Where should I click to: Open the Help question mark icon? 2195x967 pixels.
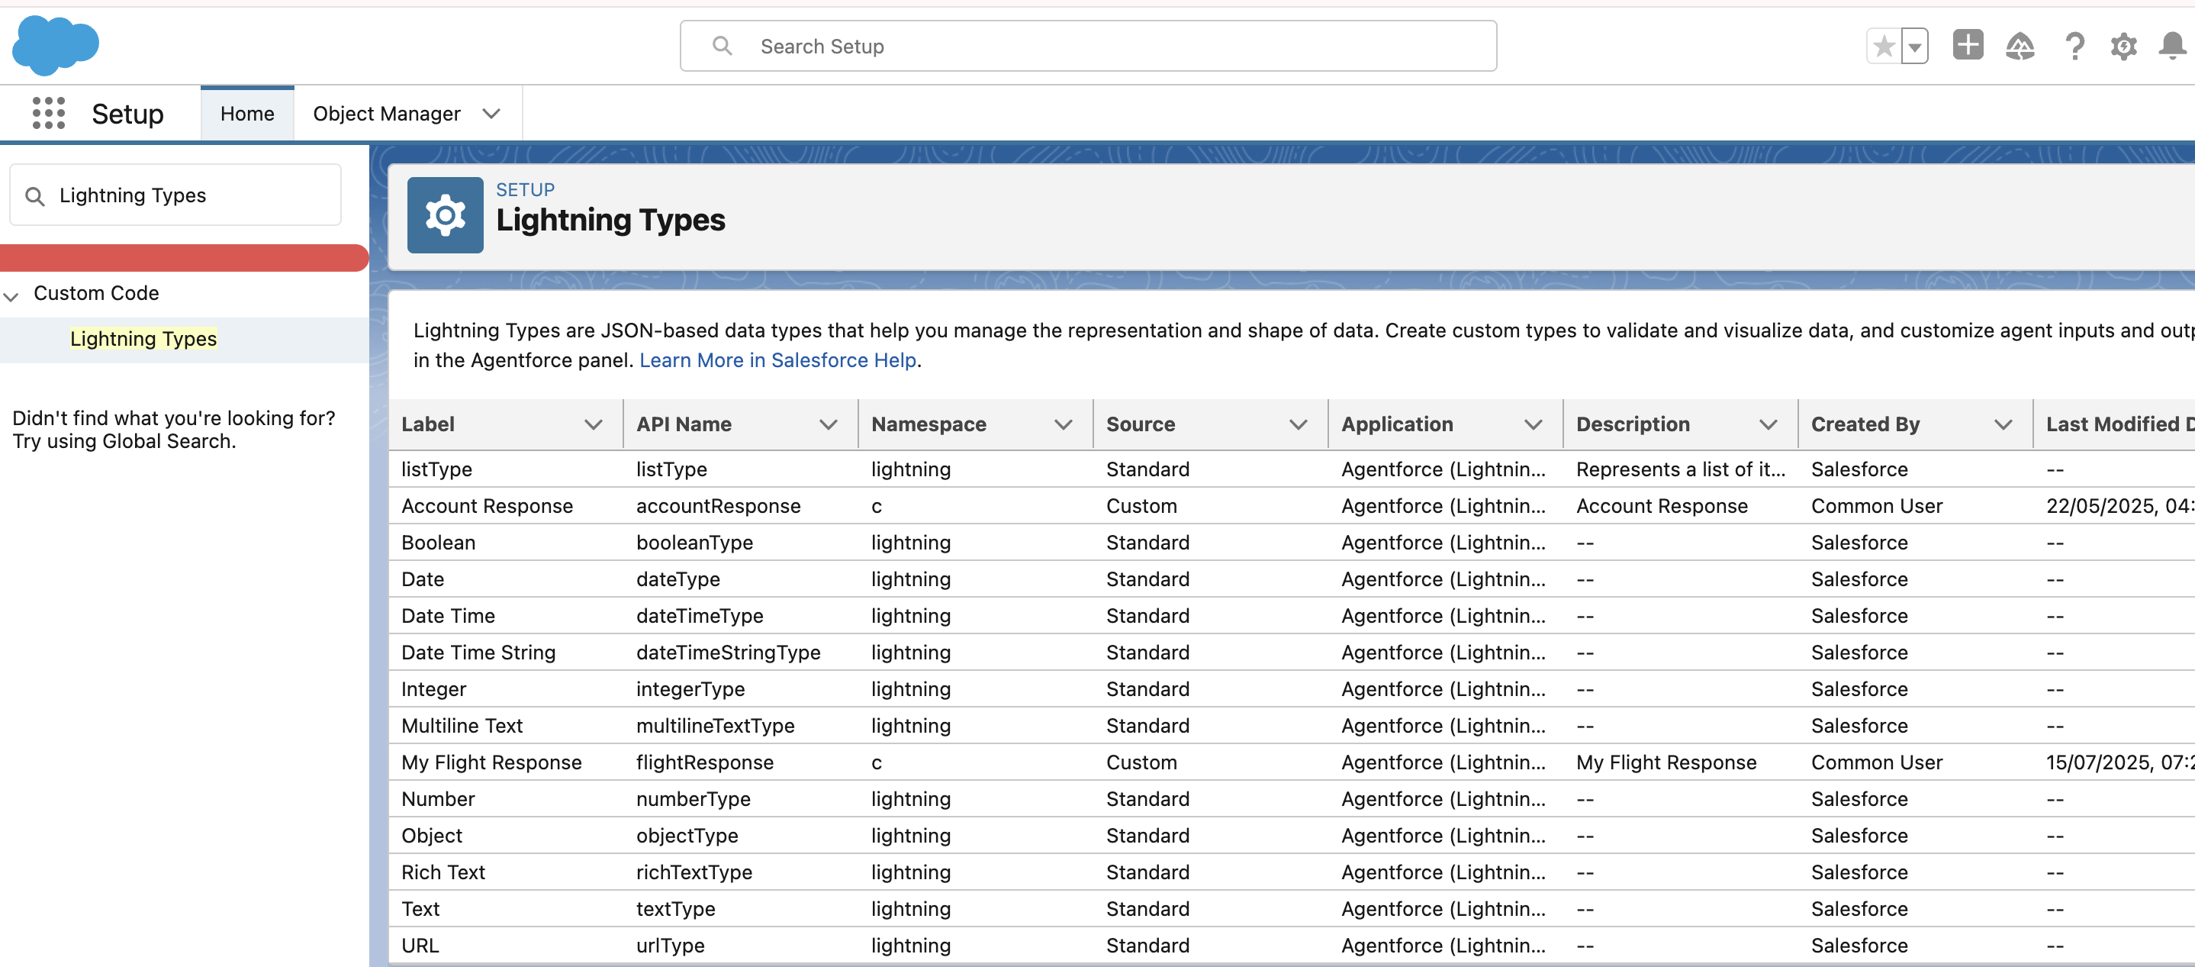pos(2075,46)
